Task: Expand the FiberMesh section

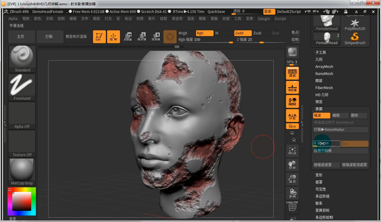Action: click(324, 88)
